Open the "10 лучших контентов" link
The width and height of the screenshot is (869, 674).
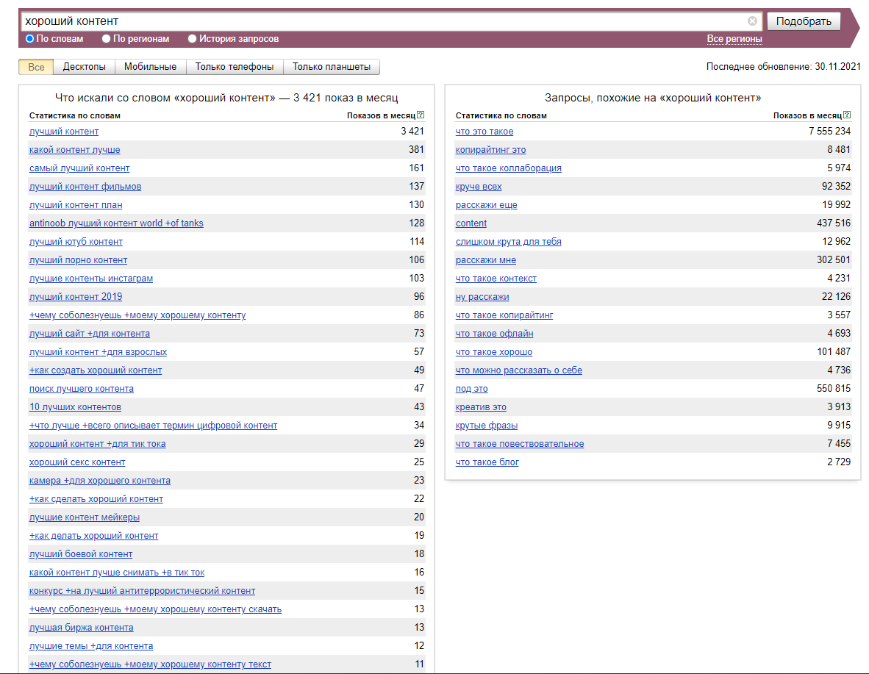pyautogui.click(x=75, y=407)
